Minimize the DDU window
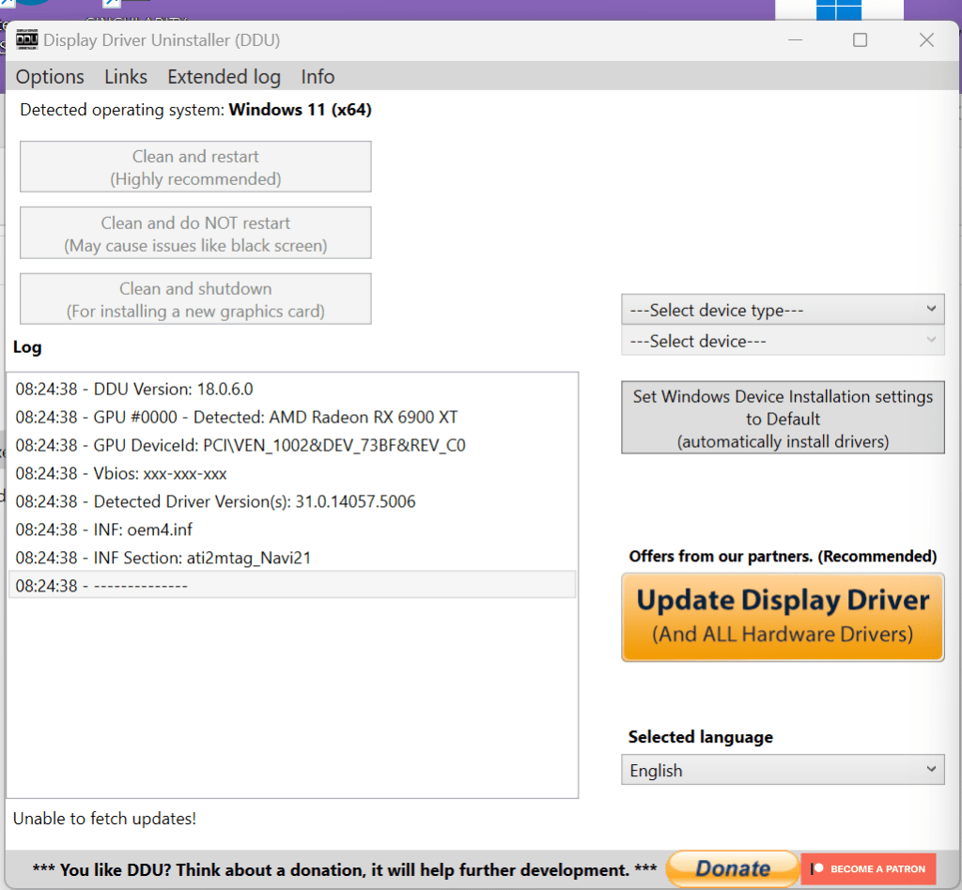The image size is (962, 890). (795, 40)
